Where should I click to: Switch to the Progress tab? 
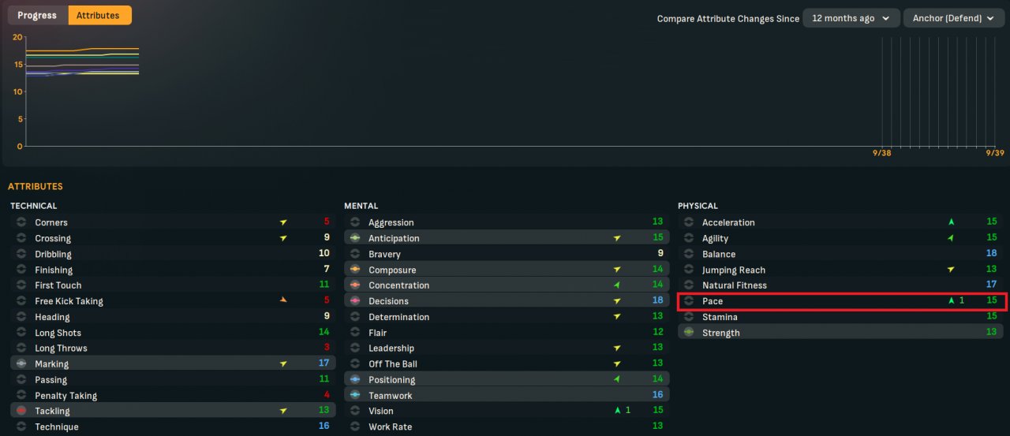[x=37, y=15]
